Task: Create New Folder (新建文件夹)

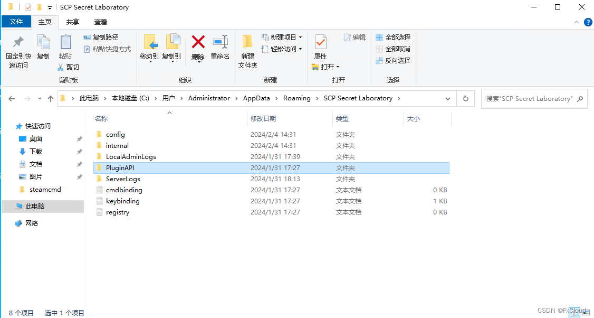Action: point(248,52)
